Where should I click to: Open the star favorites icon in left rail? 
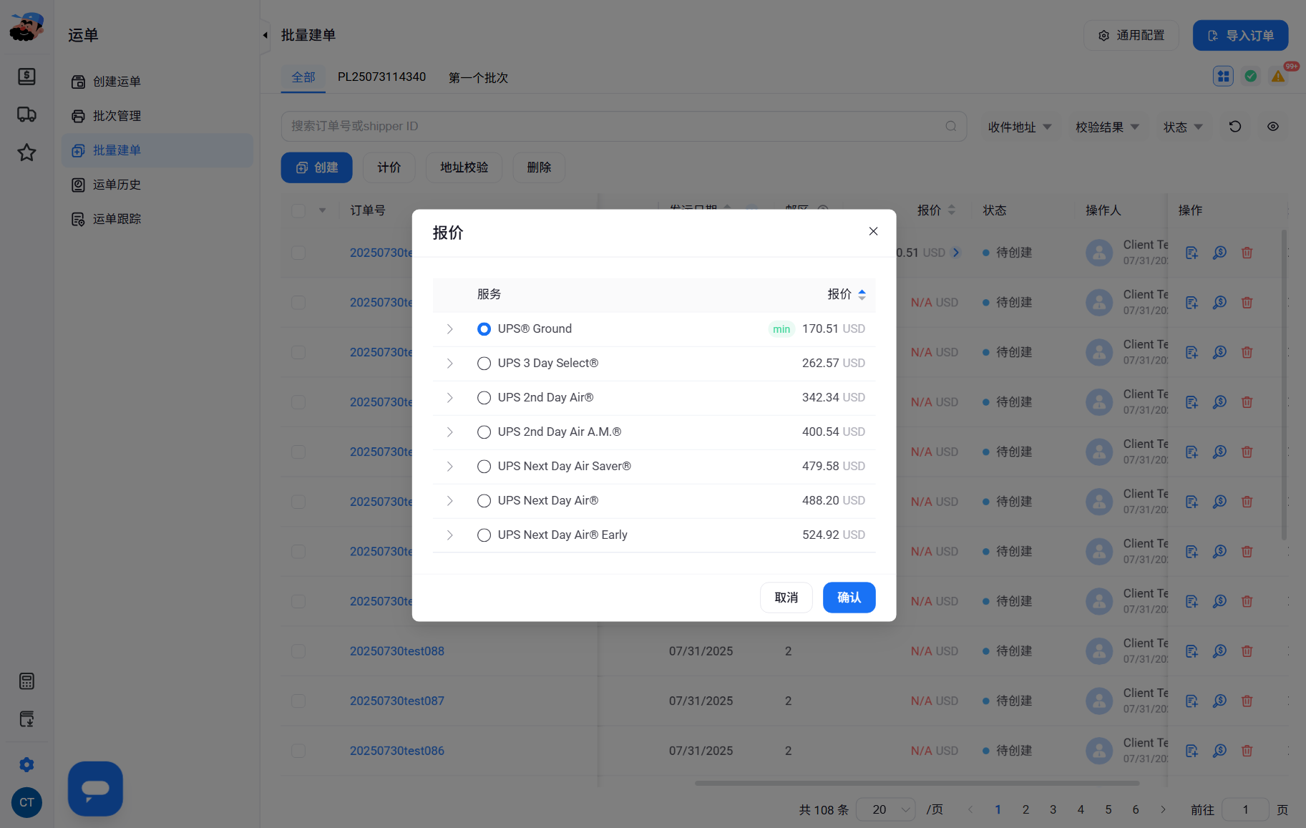pos(26,152)
